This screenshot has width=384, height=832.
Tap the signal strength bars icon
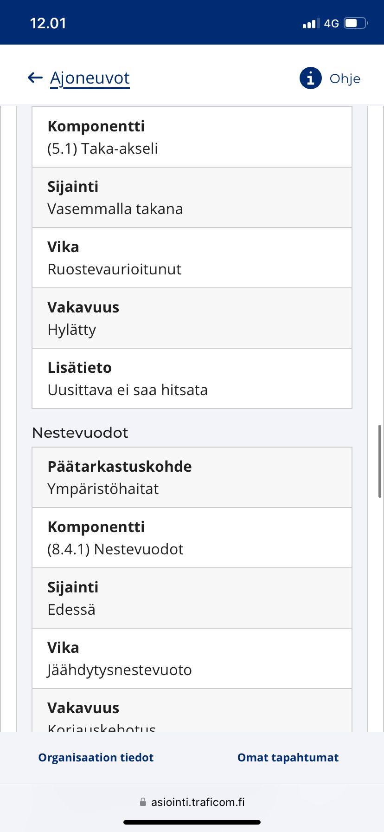click(x=311, y=23)
